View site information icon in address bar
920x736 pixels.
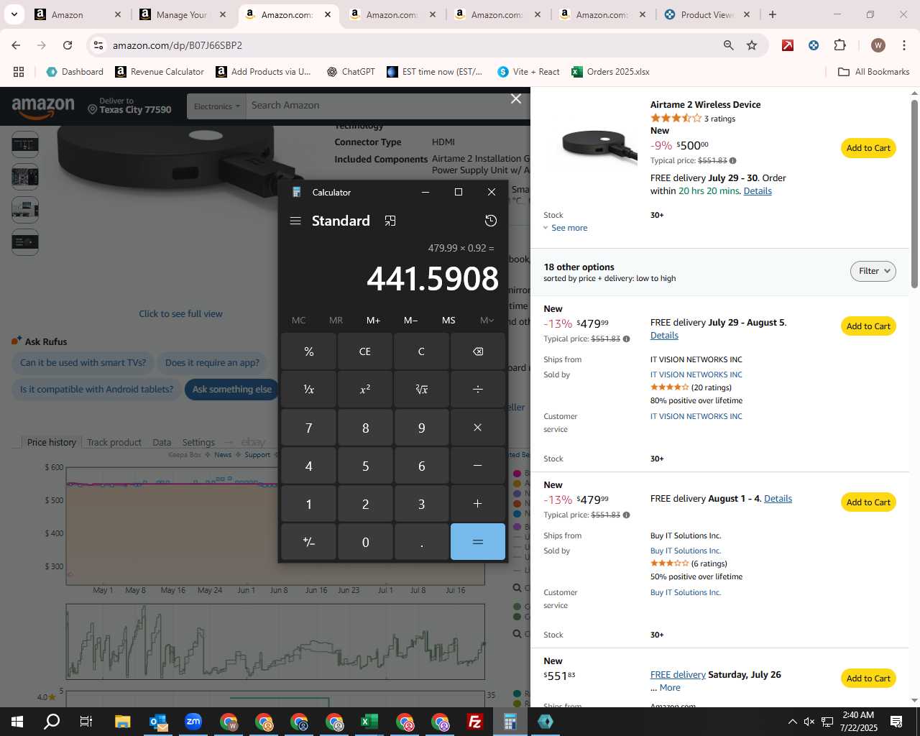point(98,45)
